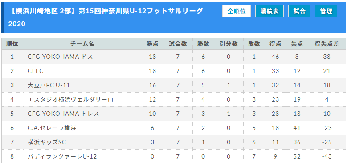Select the CFFC team row
Viewport: 347px width, 163px height.
[x=174, y=71]
